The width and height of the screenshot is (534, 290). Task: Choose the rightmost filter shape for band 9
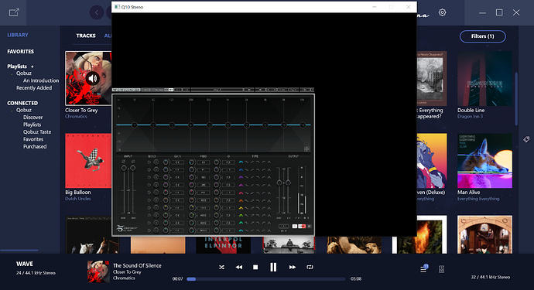point(269,223)
